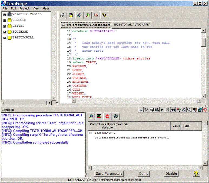
Task: Click the code editor scroll down arrow
Action: 203,96
